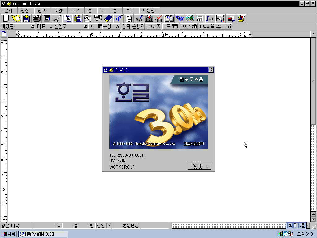This screenshot has height=238, width=317.
Task: Click the system tray clock 오후 6:18
Action: (305, 234)
